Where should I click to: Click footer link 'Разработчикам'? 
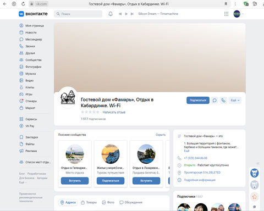[x=37, y=174]
